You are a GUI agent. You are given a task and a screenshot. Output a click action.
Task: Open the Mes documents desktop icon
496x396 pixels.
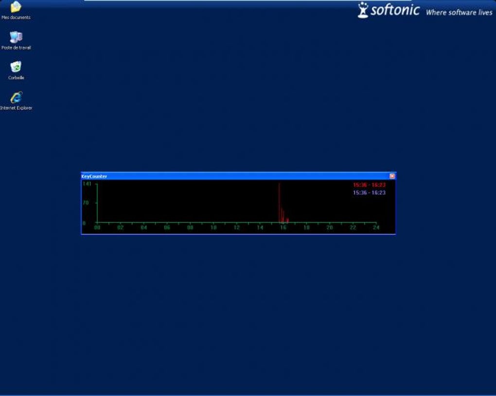pyautogui.click(x=16, y=10)
